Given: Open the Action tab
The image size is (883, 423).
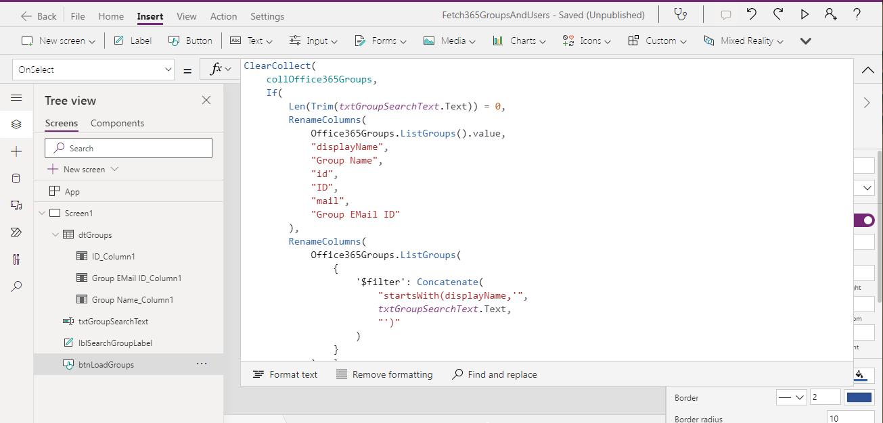Looking at the screenshot, I should tap(223, 16).
